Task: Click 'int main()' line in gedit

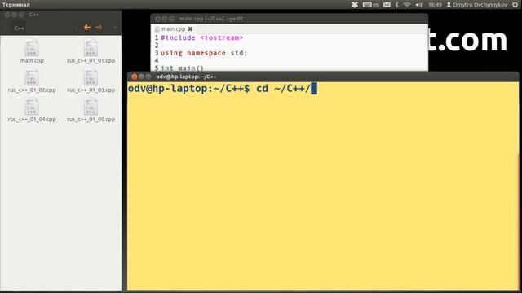Action: click(x=182, y=68)
